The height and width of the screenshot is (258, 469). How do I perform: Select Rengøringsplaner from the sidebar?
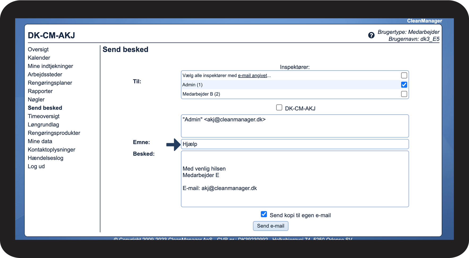coord(50,83)
